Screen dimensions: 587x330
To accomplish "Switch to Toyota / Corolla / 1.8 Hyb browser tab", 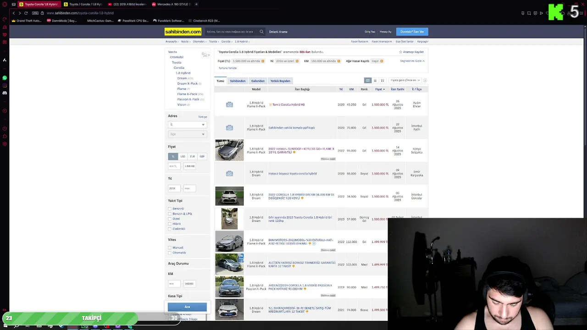I will tap(83, 4).
